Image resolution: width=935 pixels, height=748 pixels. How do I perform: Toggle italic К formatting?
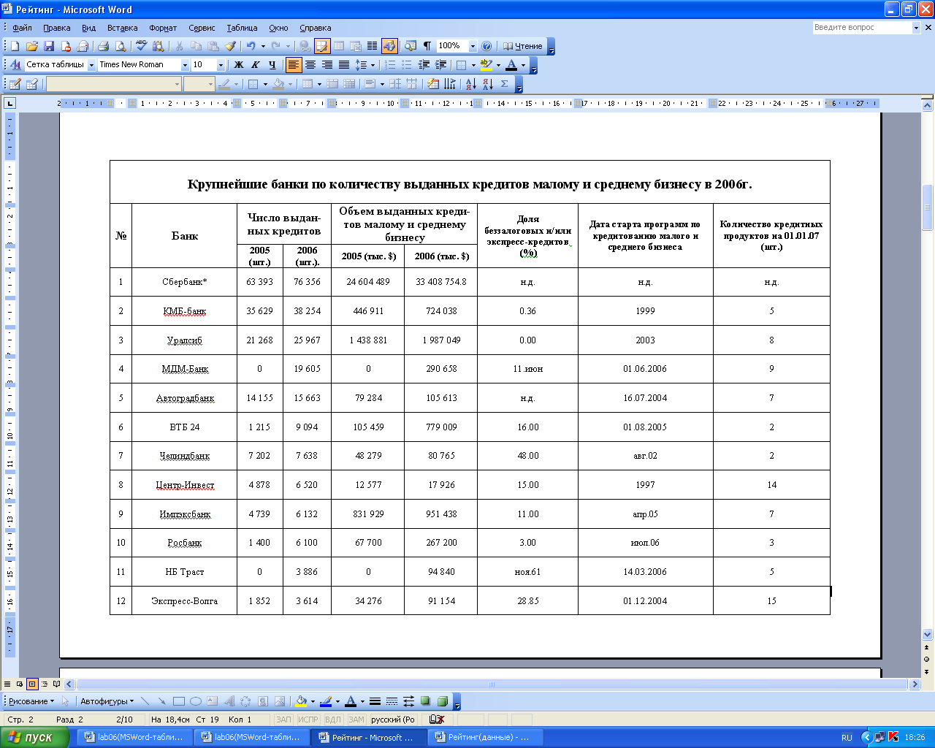click(255, 65)
